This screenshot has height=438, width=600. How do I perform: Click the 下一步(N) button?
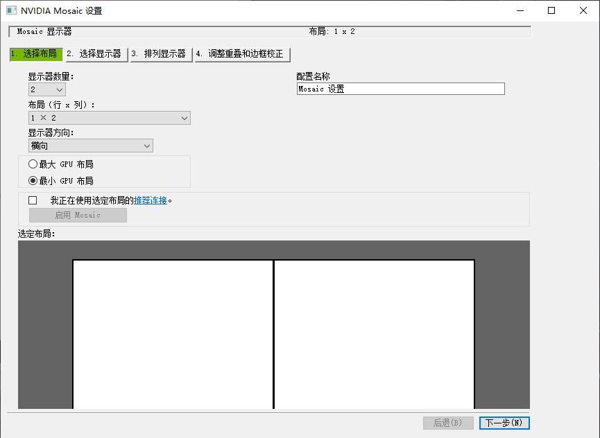[x=504, y=423]
